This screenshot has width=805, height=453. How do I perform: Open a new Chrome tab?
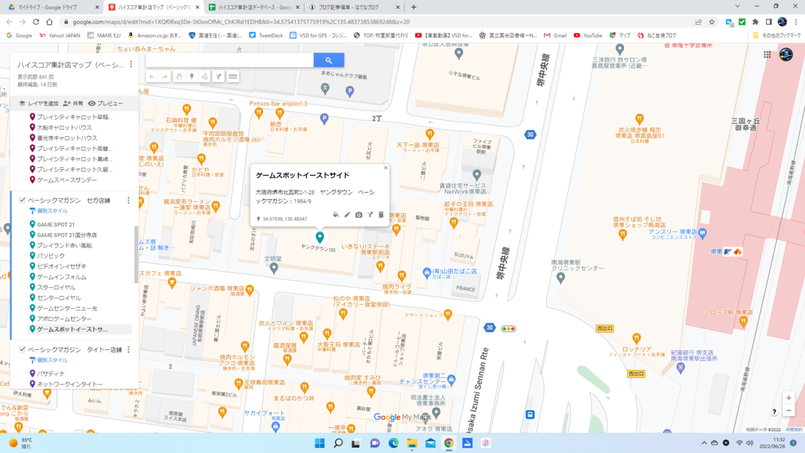click(413, 7)
